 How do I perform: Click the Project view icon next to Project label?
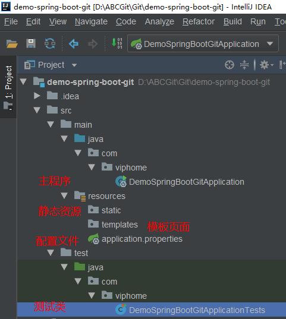30,65
